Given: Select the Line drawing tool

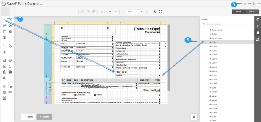Looking at the screenshot, I should pyautogui.click(x=4, y=46).
